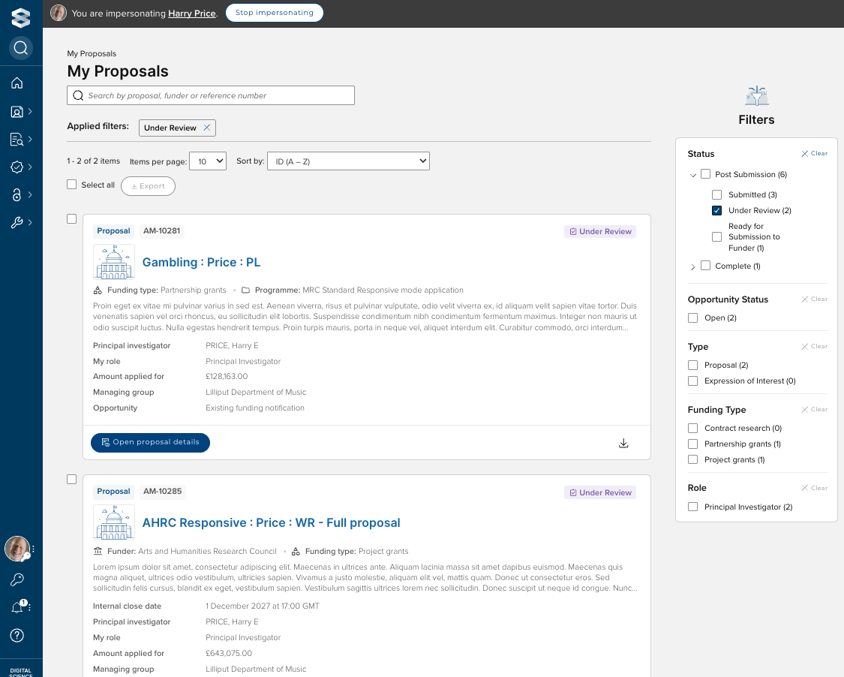Collapse the Post Submission status group
This screenshot has width=844, height=677.
(692, 175)
